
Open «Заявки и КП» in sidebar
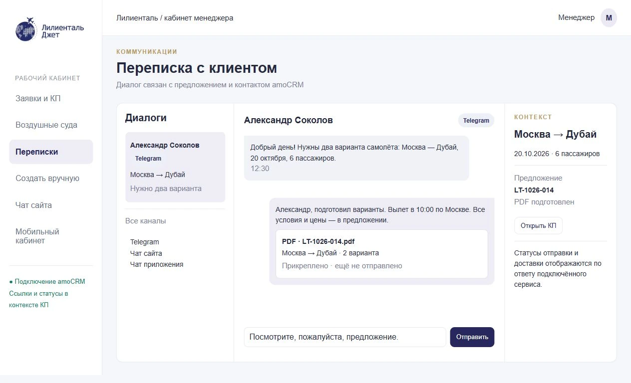51,98
